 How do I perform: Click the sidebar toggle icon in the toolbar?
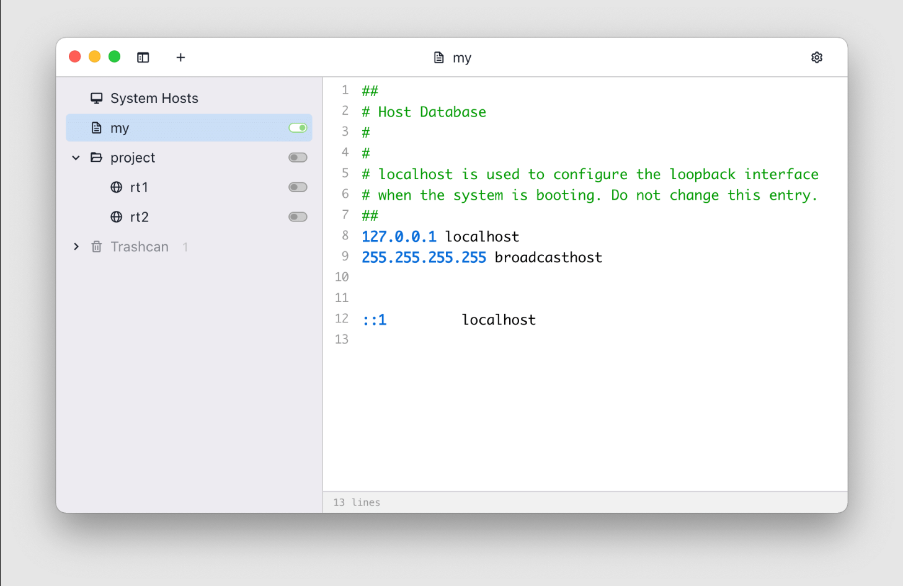pyautogui.click(x=143, y=57)
